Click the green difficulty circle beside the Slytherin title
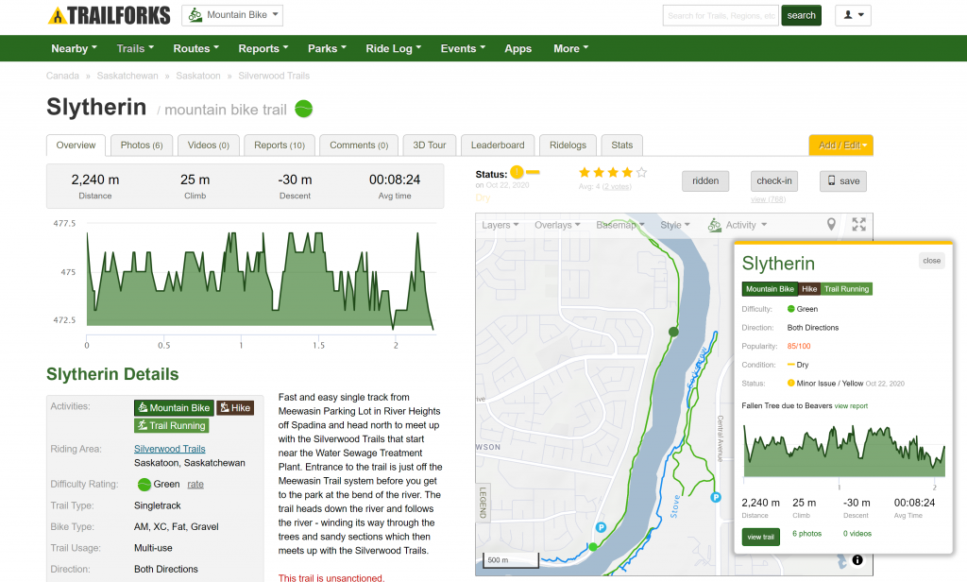The height and width of the screenshot is (582, 967). pos(303,109)
